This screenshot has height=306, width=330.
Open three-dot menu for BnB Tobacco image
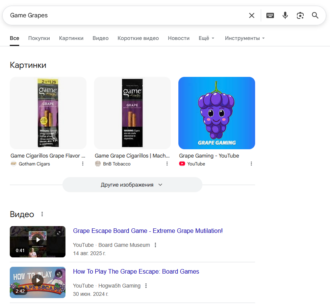click(x=167, y=164)
